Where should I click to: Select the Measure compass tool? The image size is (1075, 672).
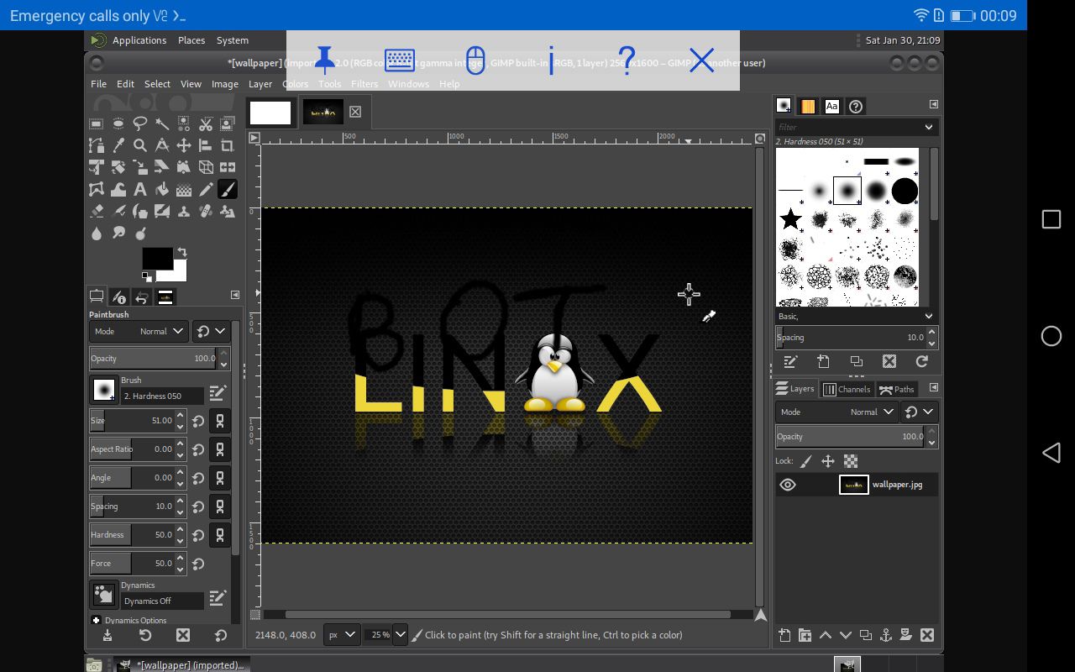(x=162, y=145)
